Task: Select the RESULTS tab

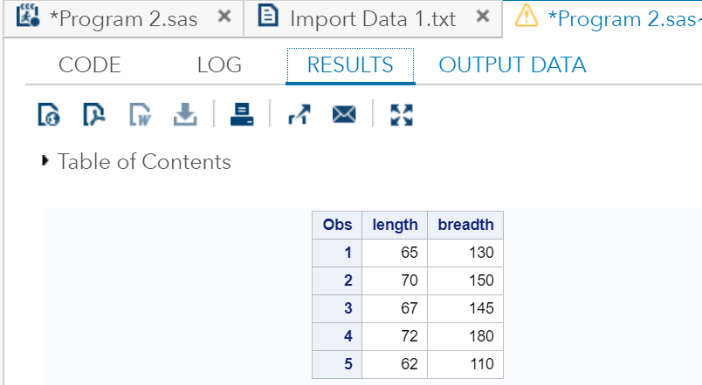Action: tap(350, 65)
